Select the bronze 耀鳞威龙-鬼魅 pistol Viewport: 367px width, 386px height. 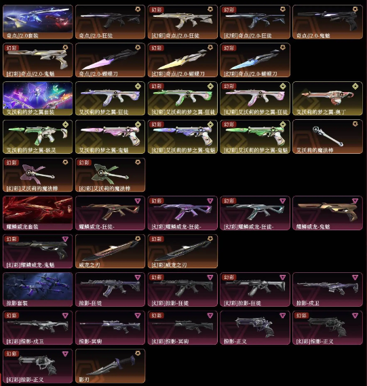point(328,213)
